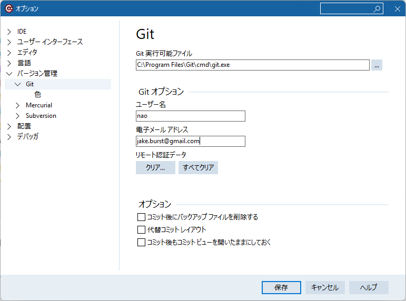Expand the デバッガ node chevron
The width and height of the screenshot is (406, 301).
click(9, 137)
